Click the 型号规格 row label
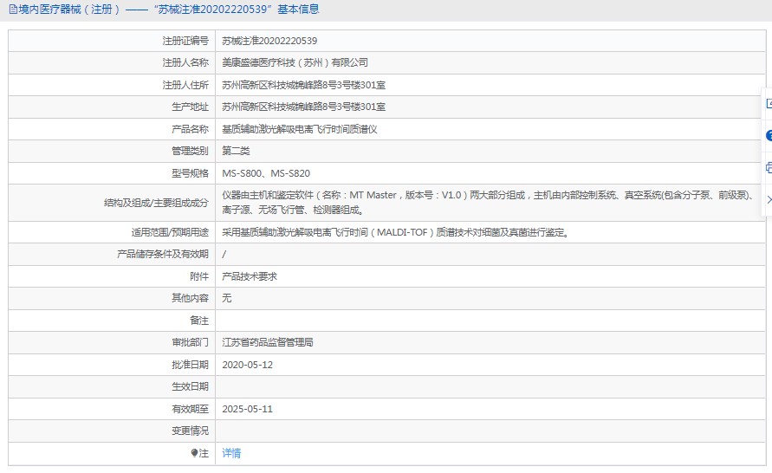 point(190,173)
